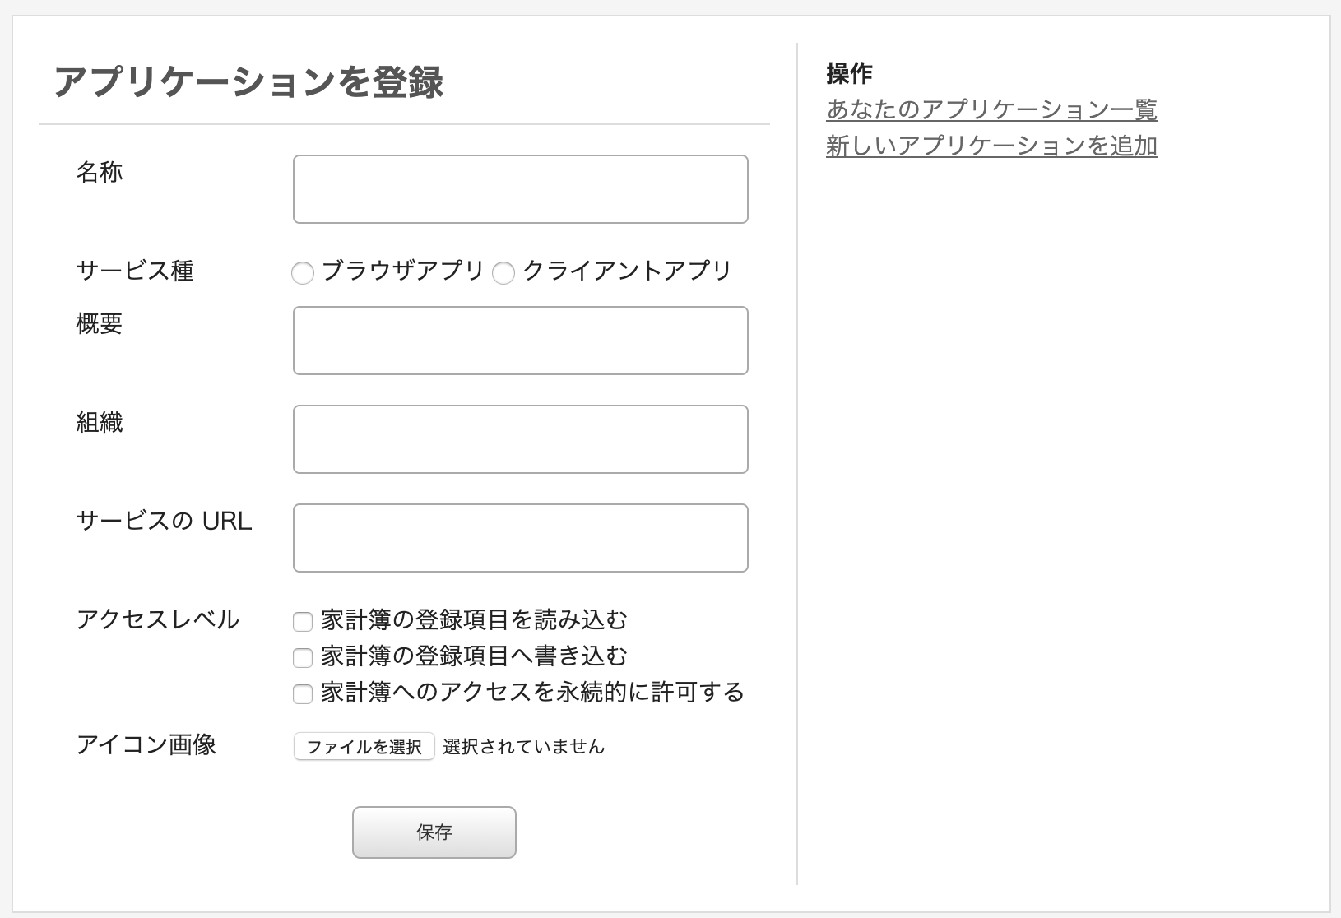Open the あなたのアプリケーション一覧 link
This screenshot has width=1341, height=918.
(x=991, y=109)
